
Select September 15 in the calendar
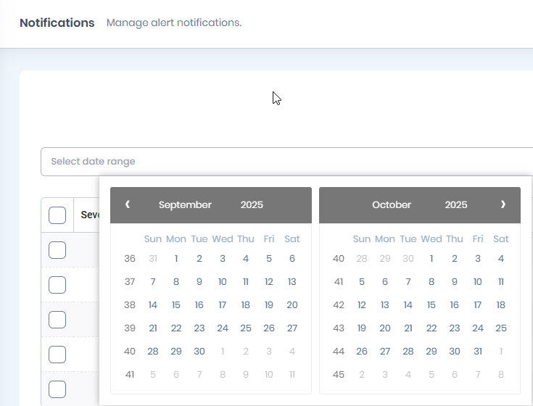(x=176, y=305)
